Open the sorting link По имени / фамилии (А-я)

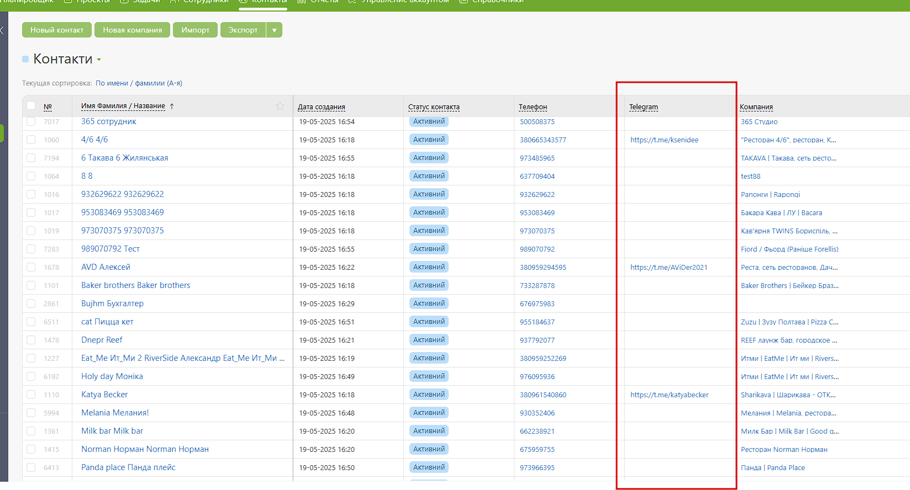click(139, 83)
